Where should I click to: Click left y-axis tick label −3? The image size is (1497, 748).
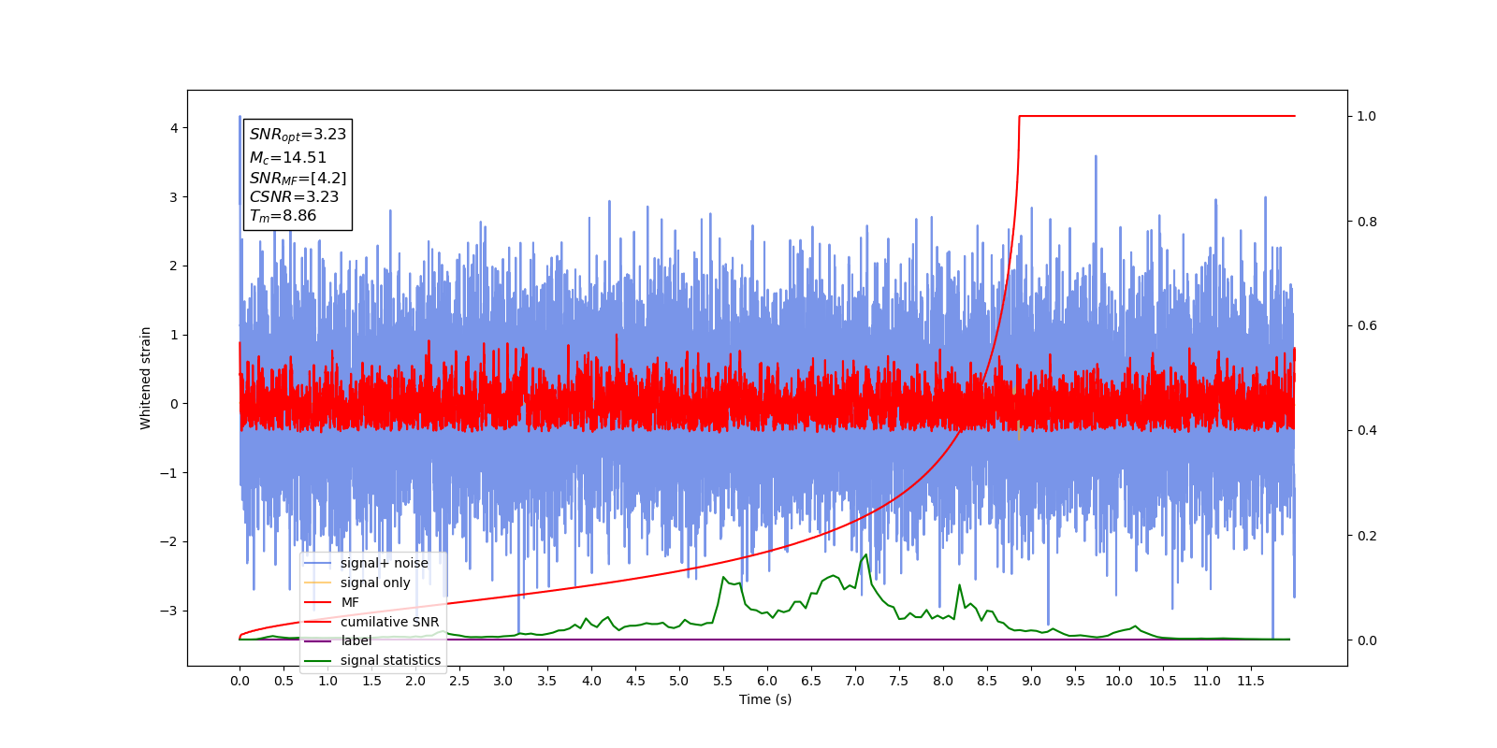coord(168,611)
